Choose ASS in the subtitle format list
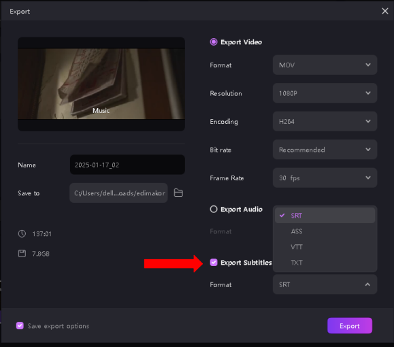 pyautogui.click(x=325, y=231)
